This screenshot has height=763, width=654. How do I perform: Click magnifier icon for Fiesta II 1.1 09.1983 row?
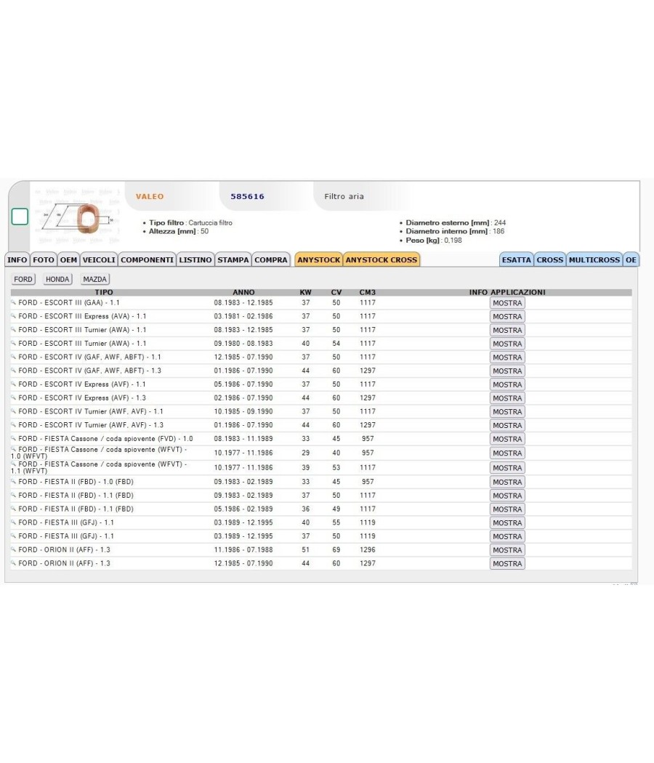coord(14,495)
